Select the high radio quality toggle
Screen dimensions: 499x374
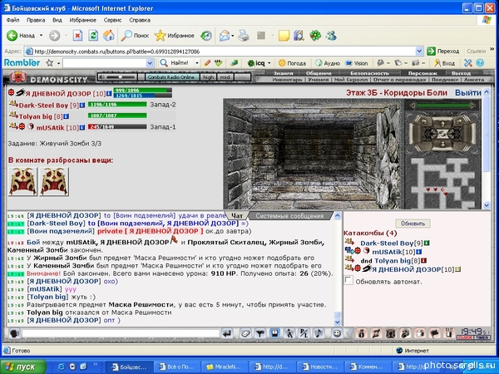pyautogui.click(x=209, y=77)
